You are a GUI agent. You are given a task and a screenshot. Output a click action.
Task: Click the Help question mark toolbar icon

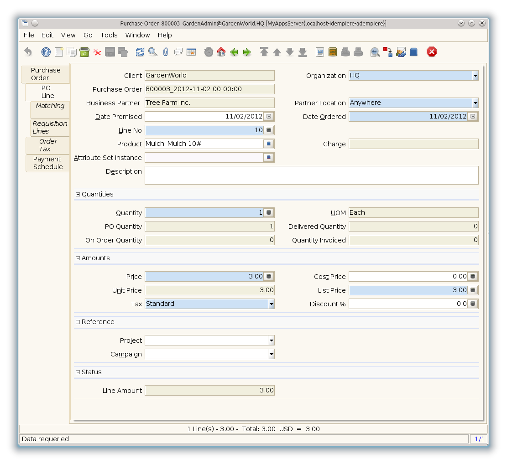46,52
